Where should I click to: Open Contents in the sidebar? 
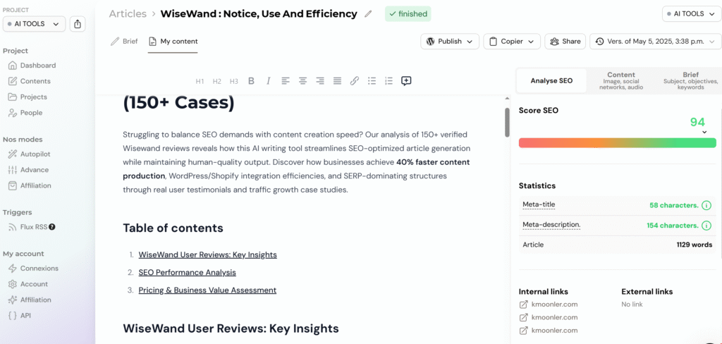[30, 81]
